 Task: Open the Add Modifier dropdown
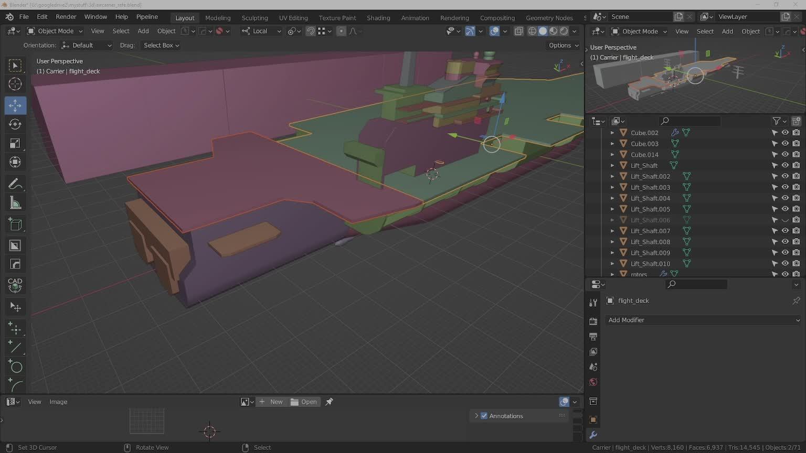tap(703, 320)
